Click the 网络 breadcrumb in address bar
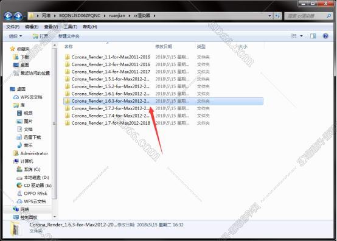The width and height of the screenshot is (337, 241). pos(46,16)
